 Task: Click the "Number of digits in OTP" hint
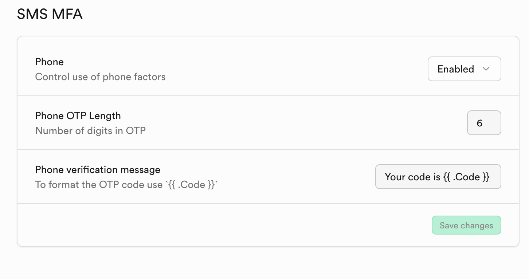click(x=90, y=131)
